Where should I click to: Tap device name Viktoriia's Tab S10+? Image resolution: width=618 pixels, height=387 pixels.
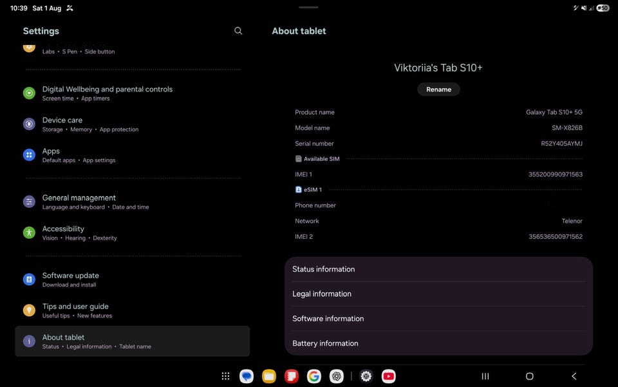click(438, 68)
